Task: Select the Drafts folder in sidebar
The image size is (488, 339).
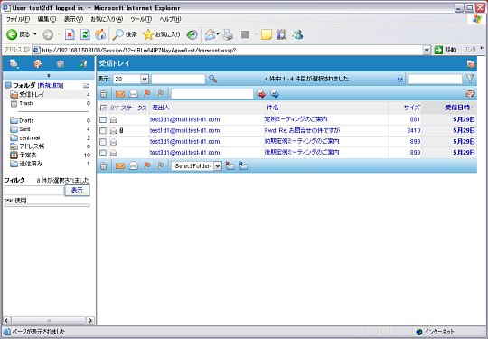Action: (x=26, y=121)
